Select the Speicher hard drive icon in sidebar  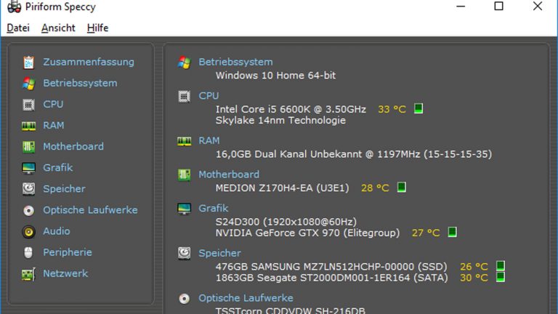point(28,189)
